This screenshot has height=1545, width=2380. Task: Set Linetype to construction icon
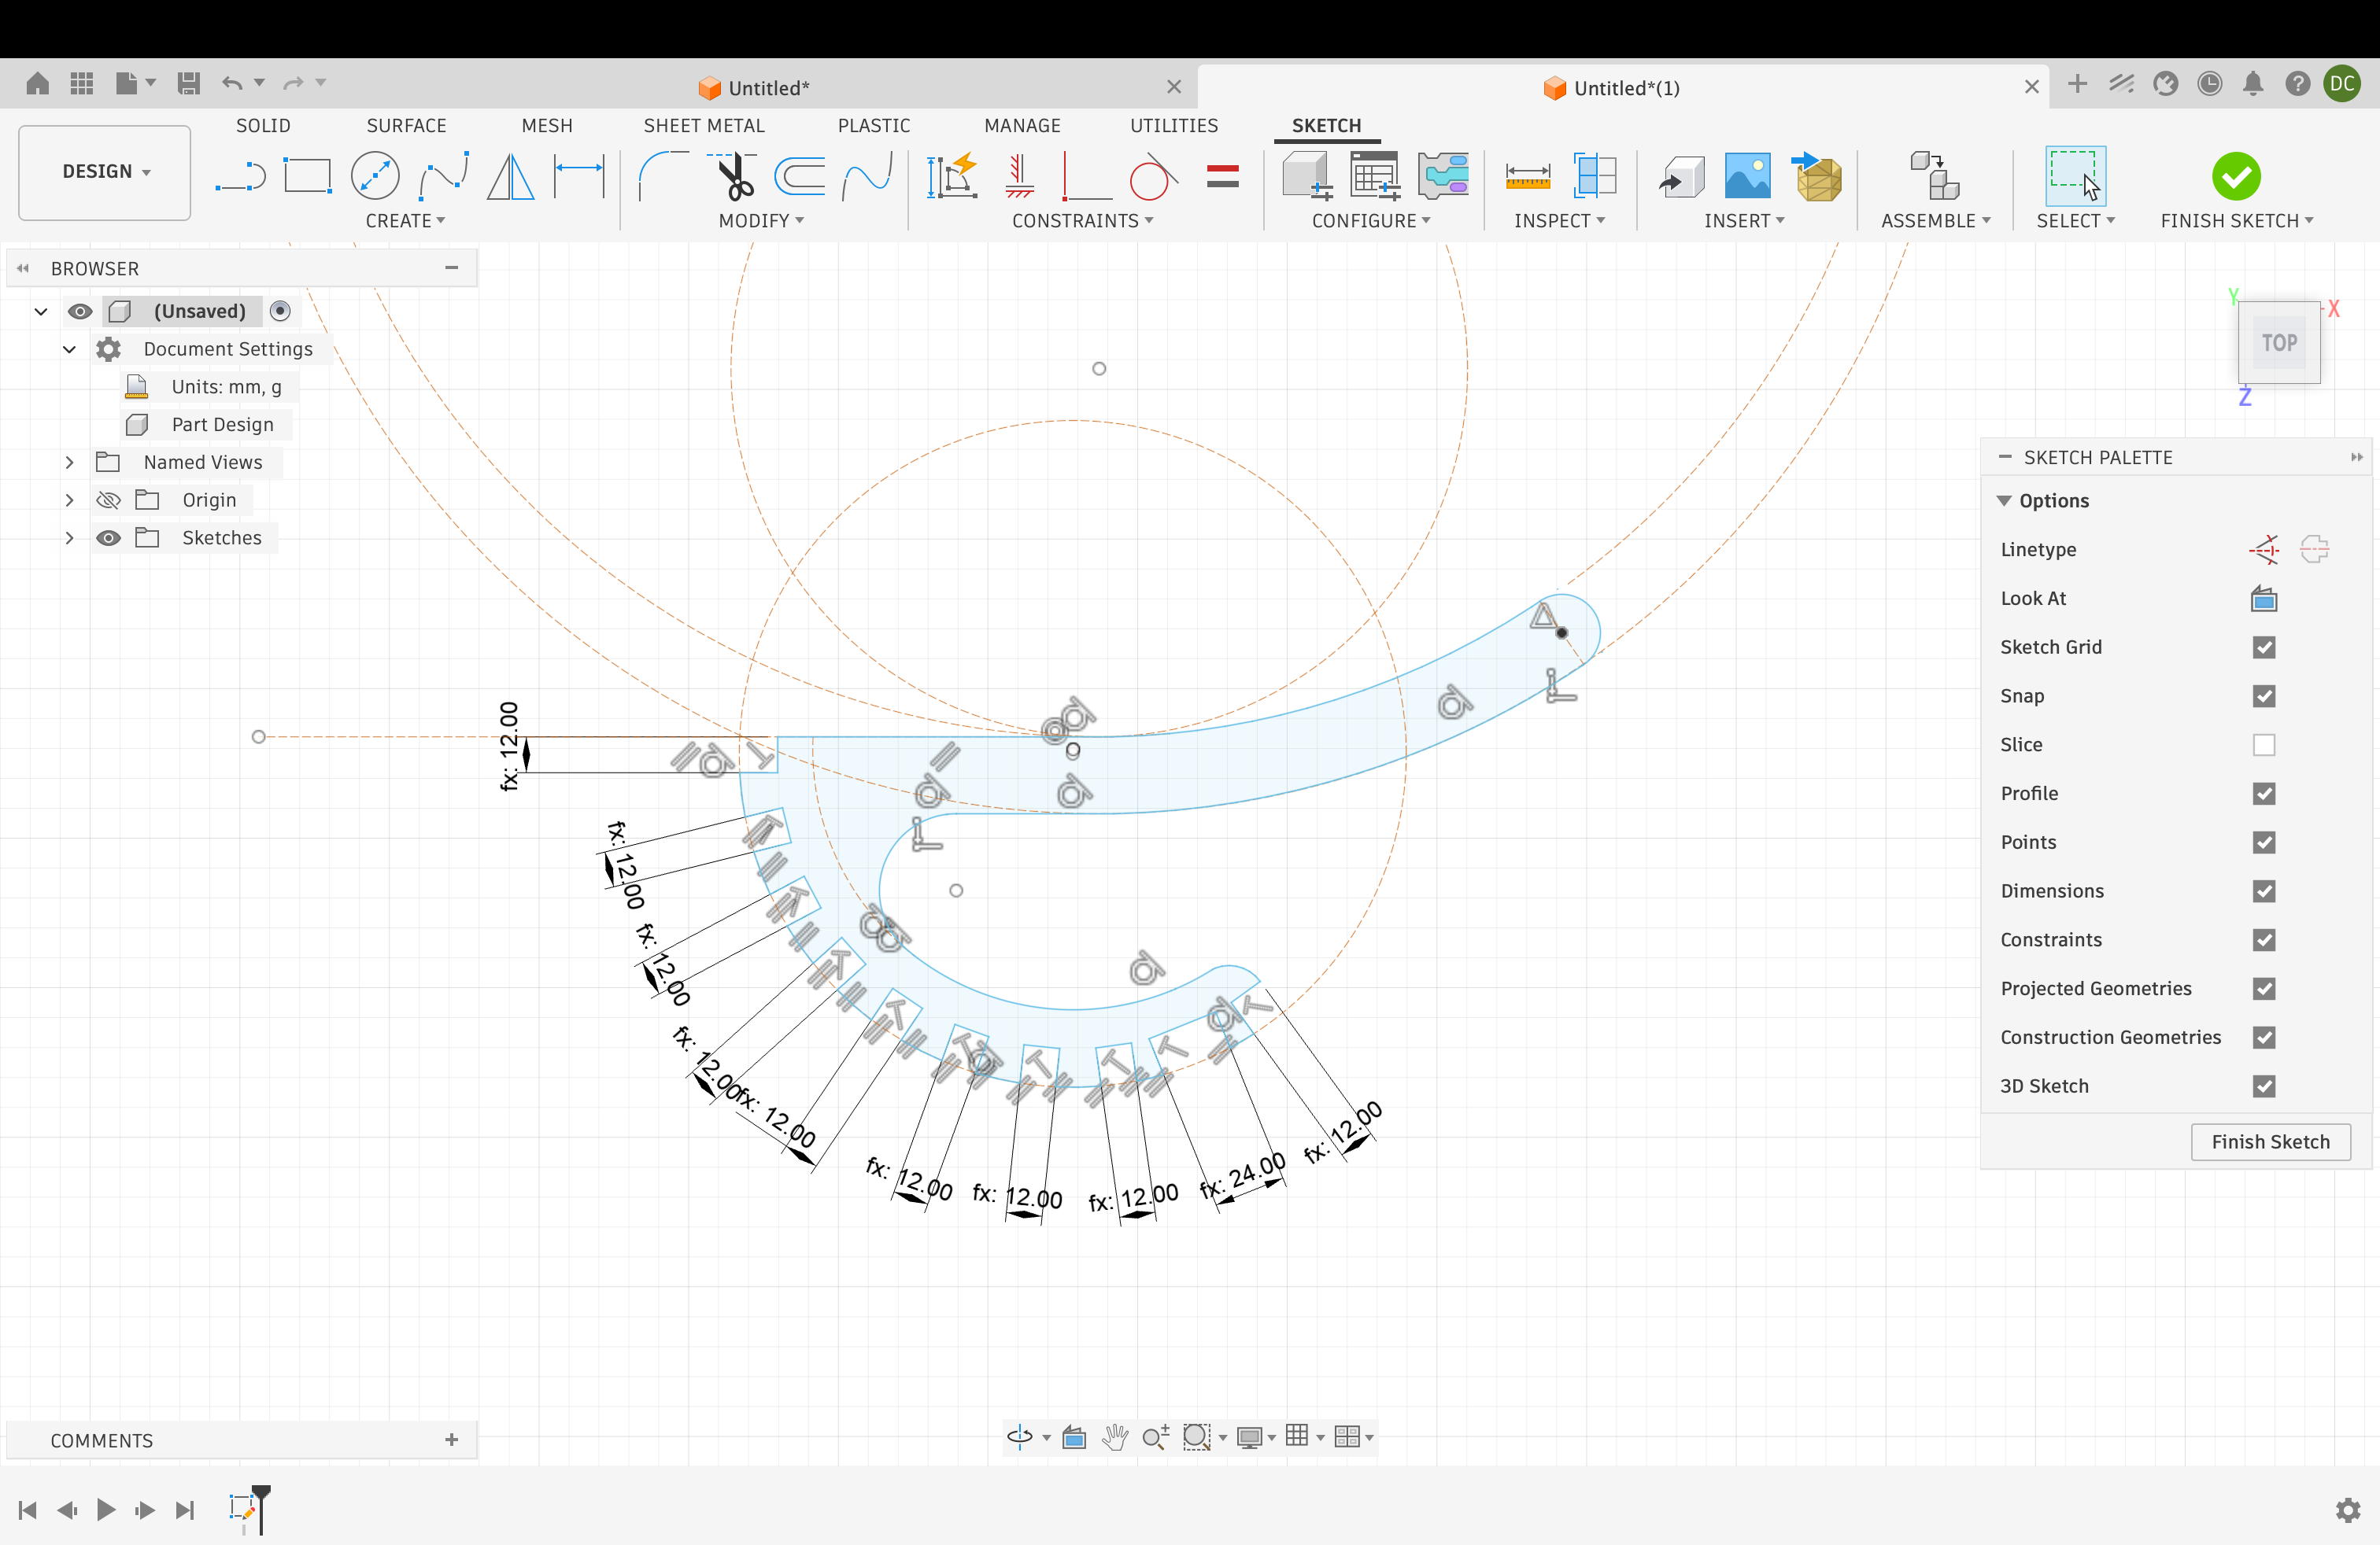coord(2264,550)
